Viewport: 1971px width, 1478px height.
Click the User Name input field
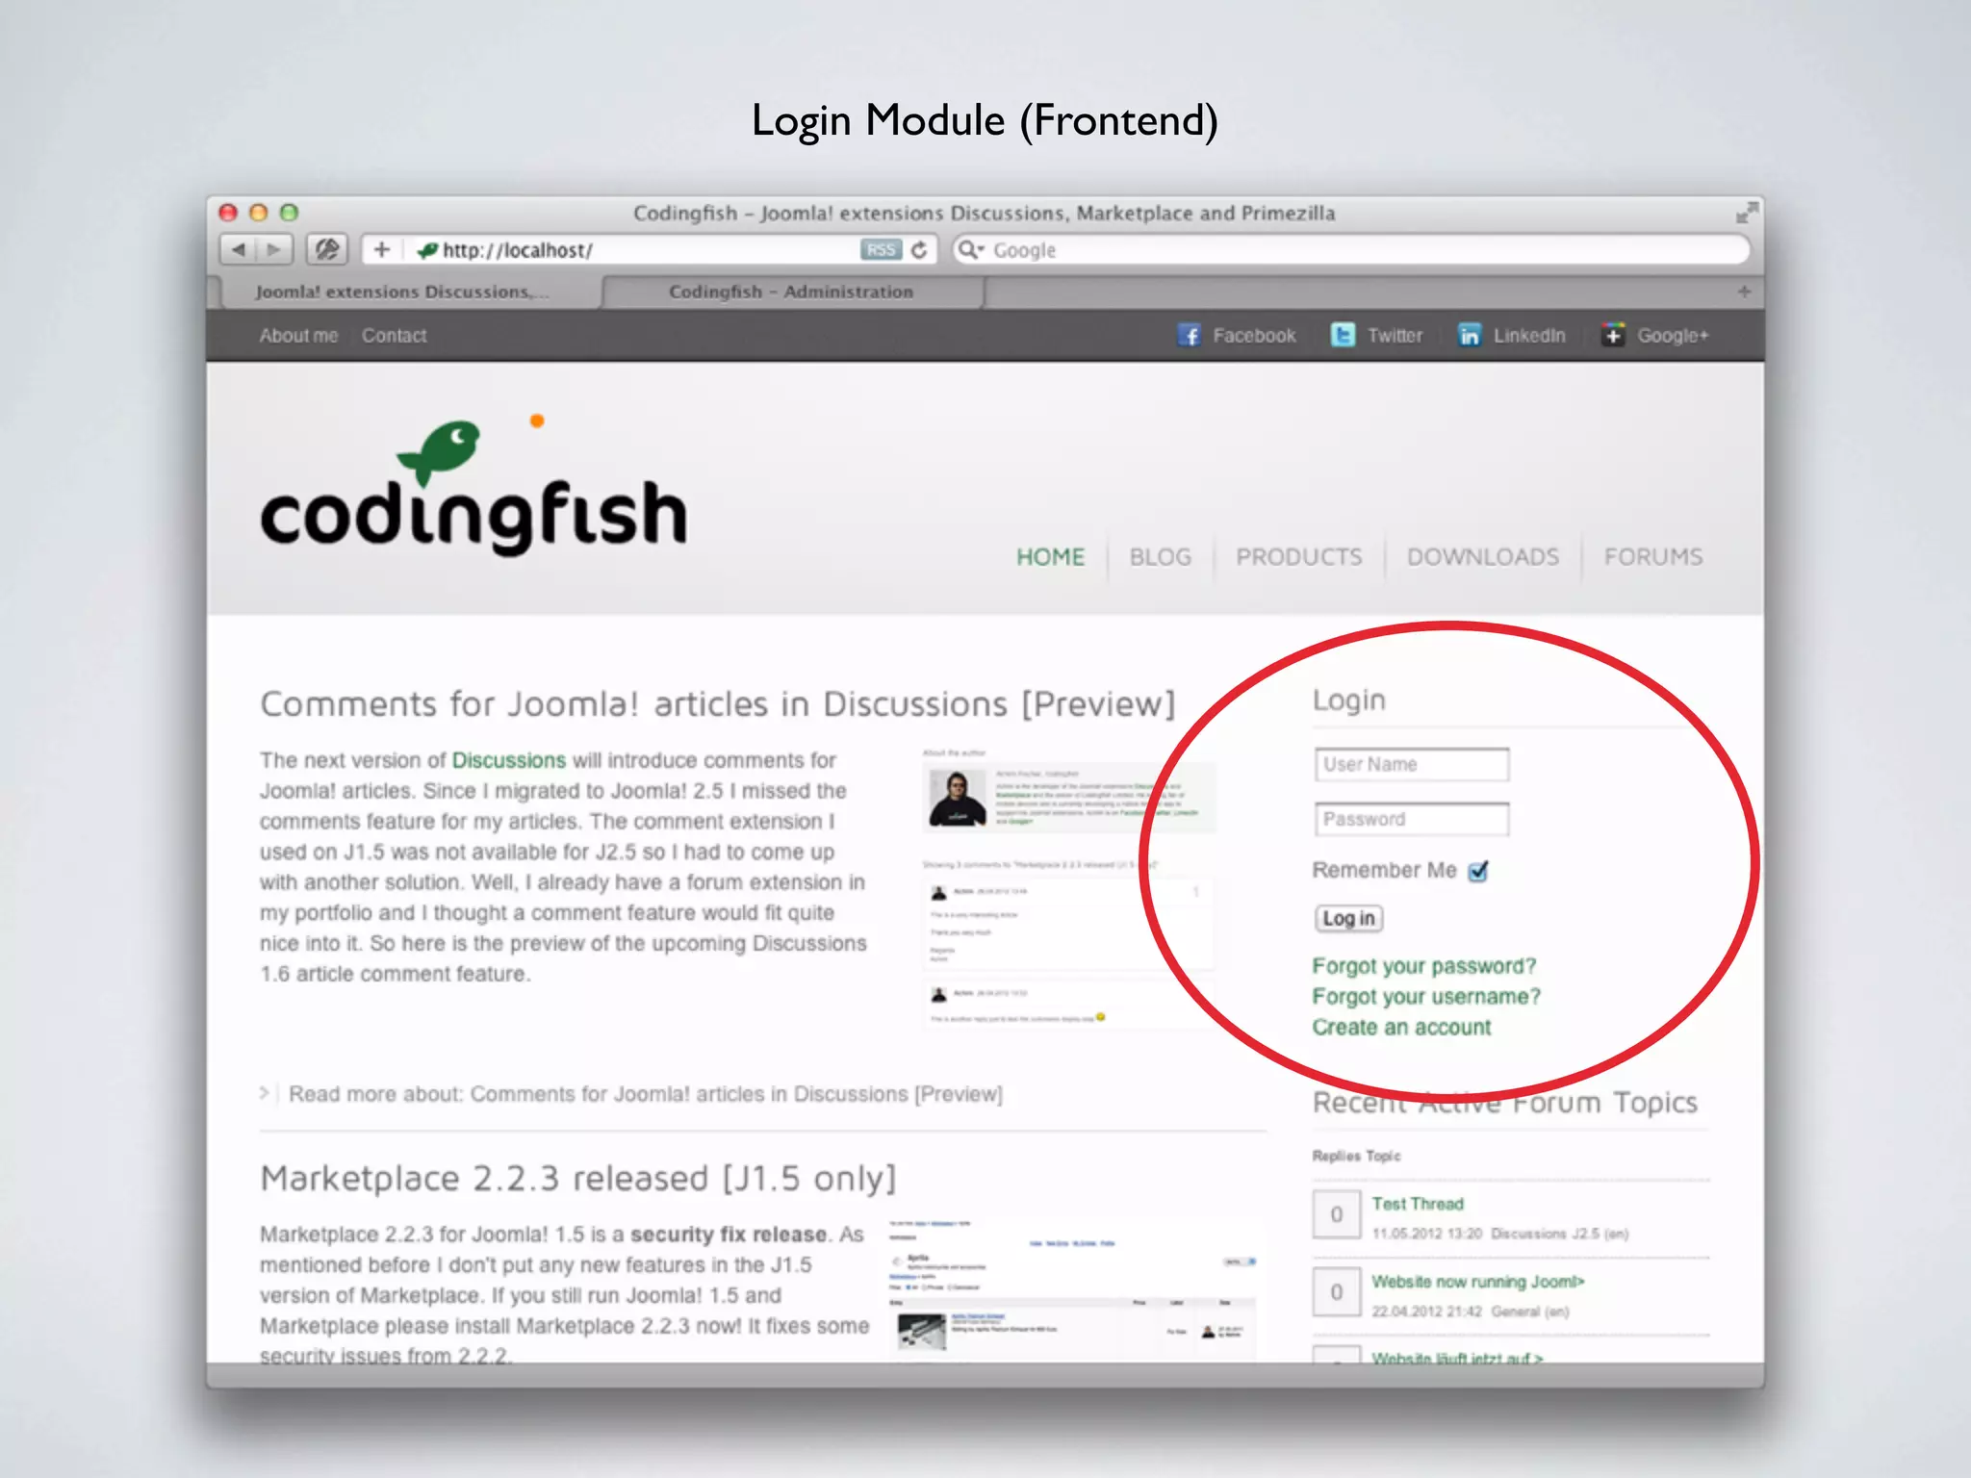click(1411, 765)
